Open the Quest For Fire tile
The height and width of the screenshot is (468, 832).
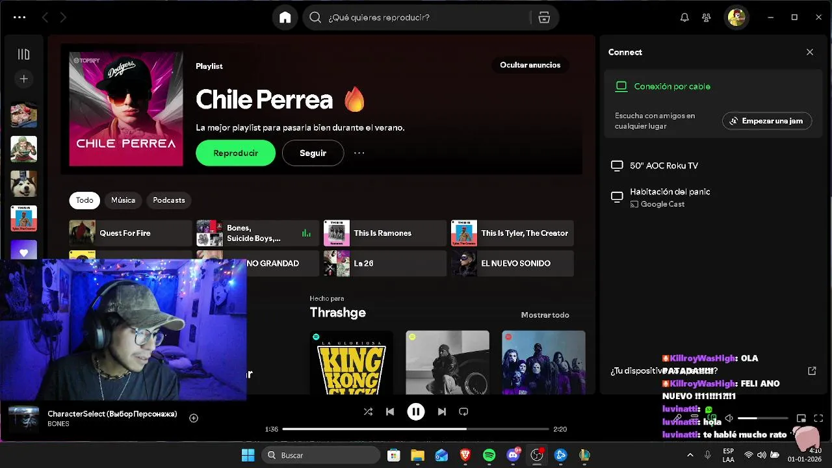click(x=131, y=233)
